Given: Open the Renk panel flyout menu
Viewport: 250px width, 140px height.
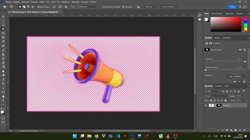Looking at the screenshot, I should click(248, 14).
